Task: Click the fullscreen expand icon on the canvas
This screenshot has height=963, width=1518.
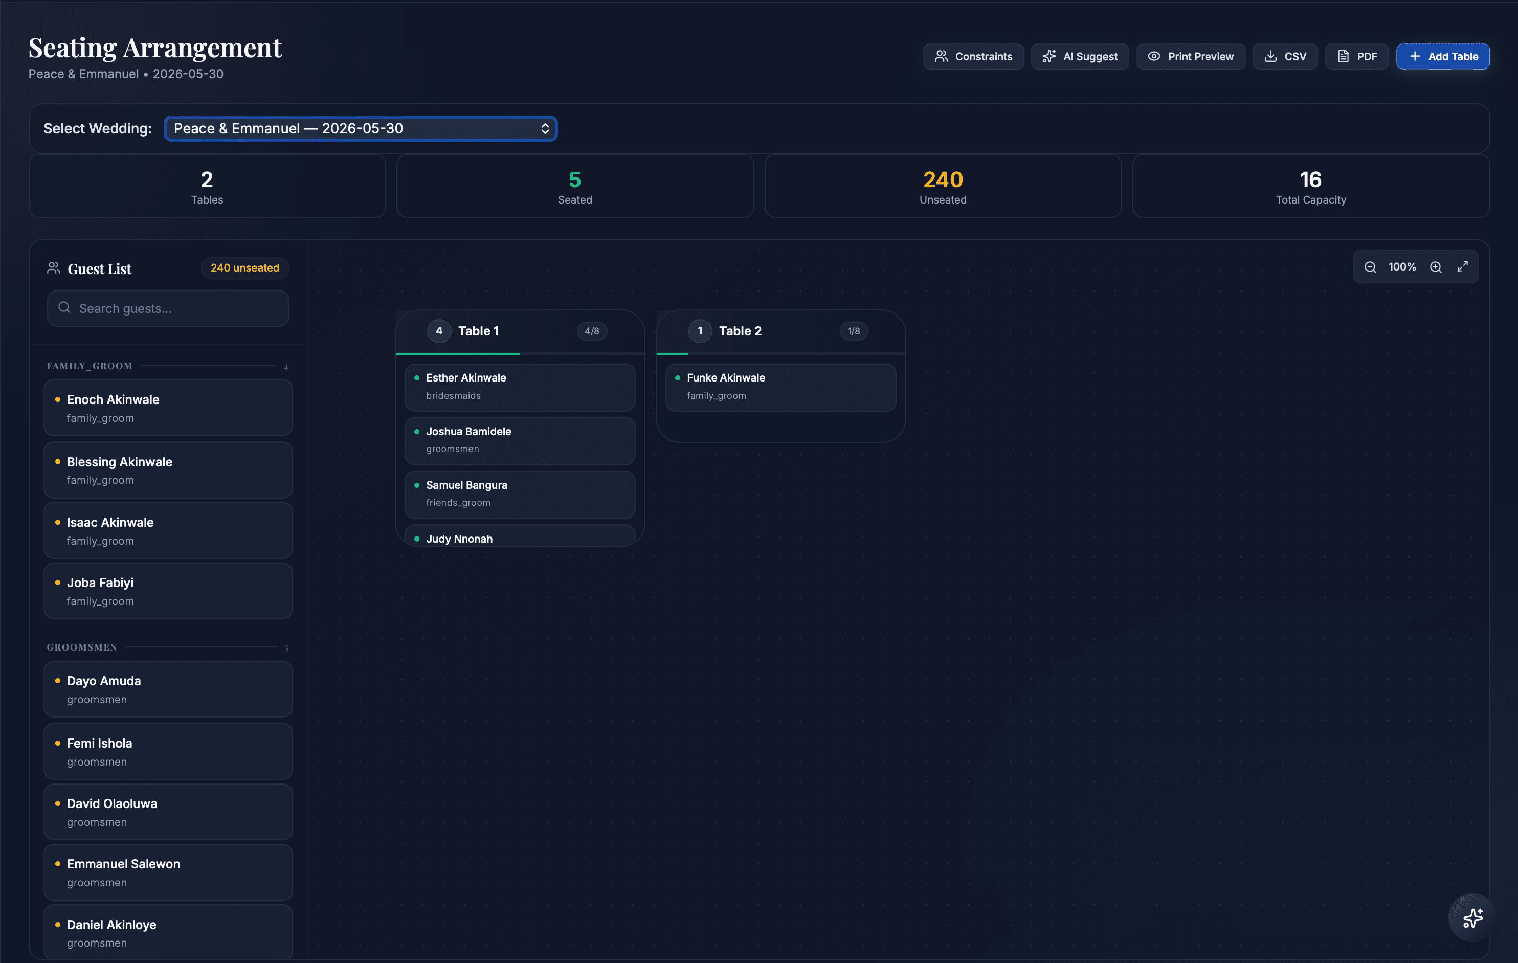Action: (1463, 266)
